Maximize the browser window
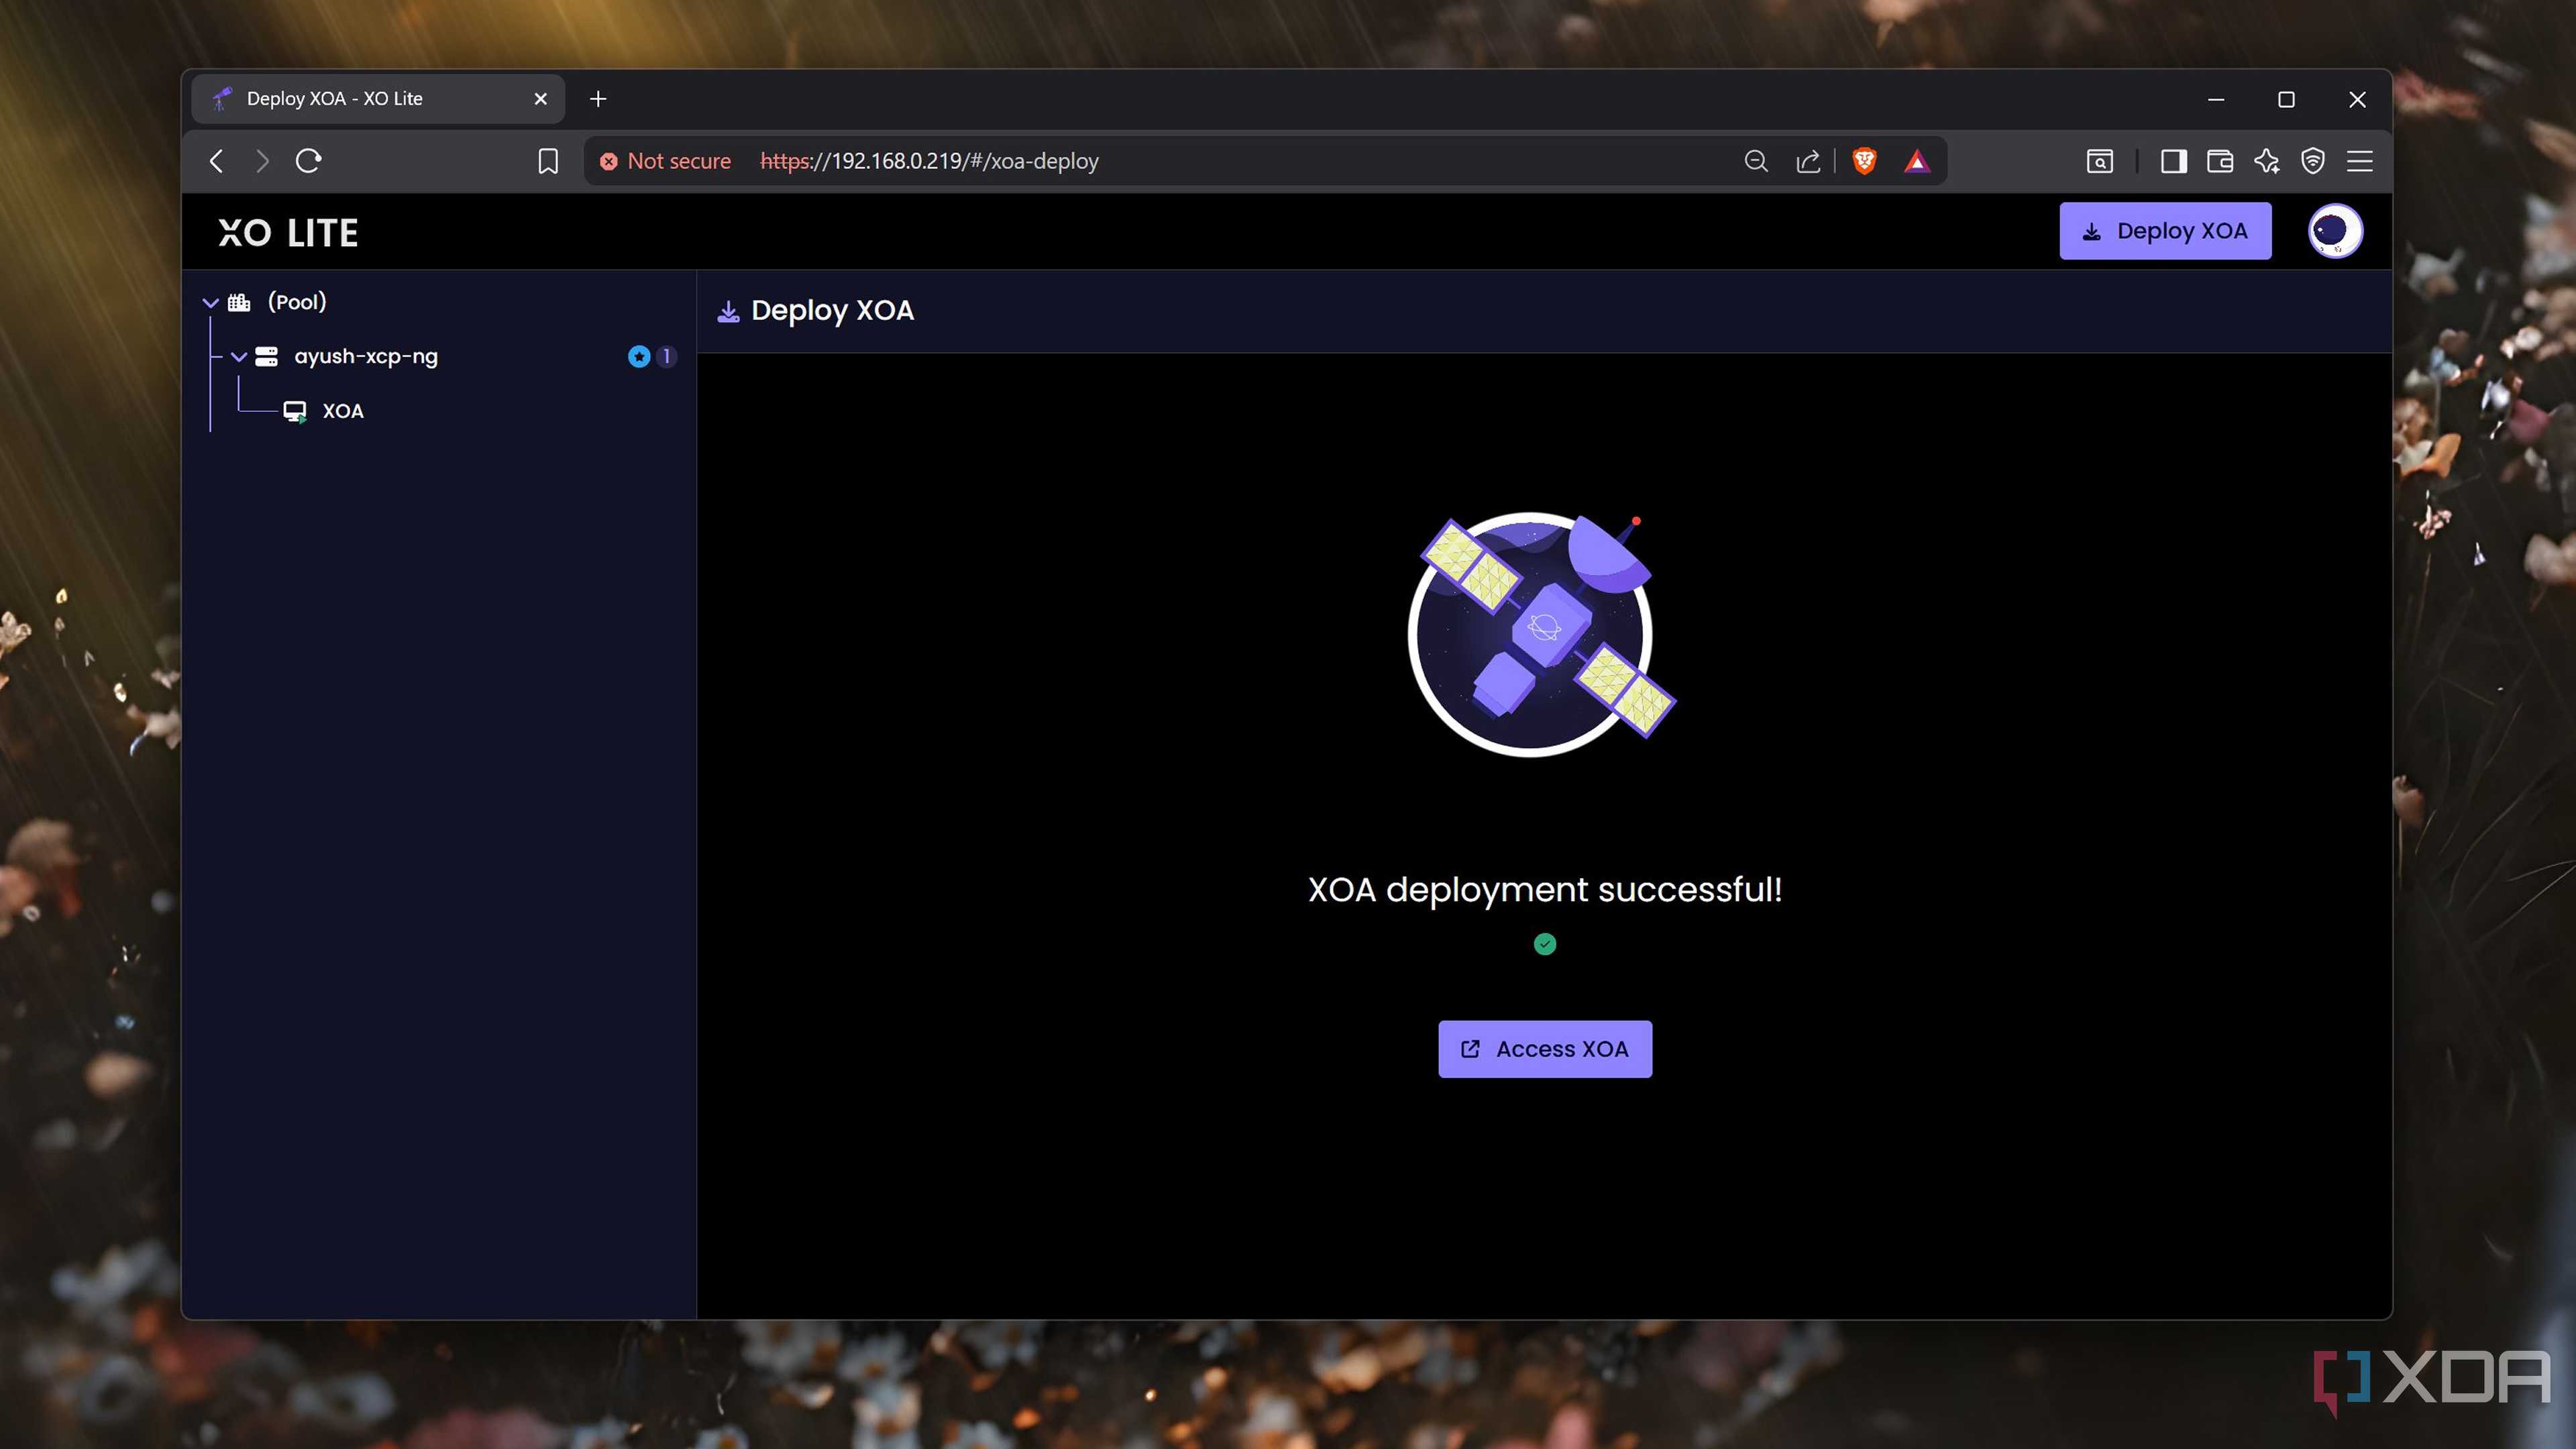 click(2286, 99)
